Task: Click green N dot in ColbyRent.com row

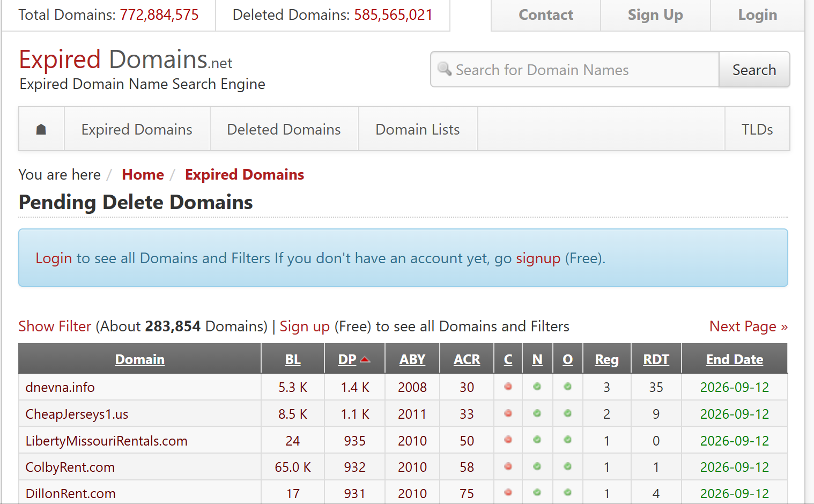Action: click(x=537, y=466)
